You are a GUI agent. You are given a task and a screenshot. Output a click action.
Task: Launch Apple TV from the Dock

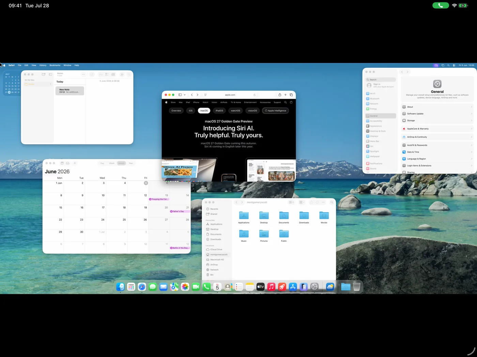261,287
